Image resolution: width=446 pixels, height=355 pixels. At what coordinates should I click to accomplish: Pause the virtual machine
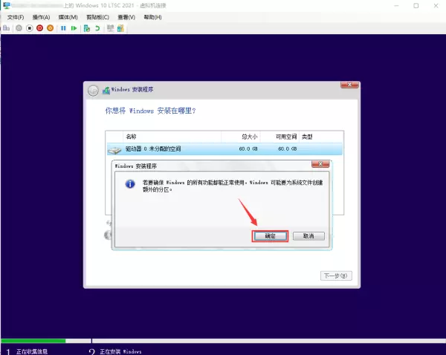click(63, 28)
